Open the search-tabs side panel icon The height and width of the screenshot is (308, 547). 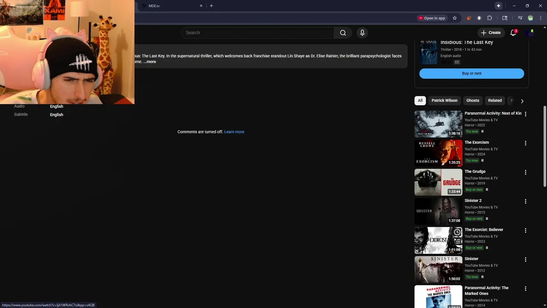click(505, 18)
